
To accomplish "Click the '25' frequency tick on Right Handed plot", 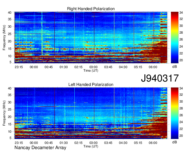I will coord(10,34).
